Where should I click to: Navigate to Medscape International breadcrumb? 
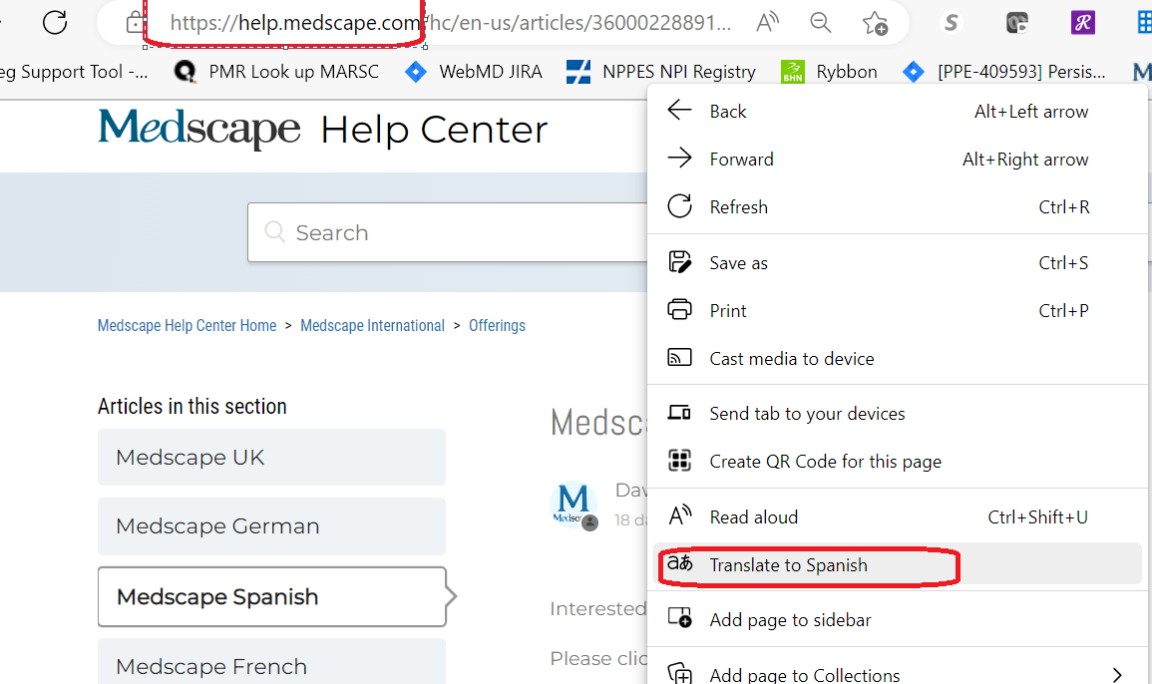click(372, 325)
